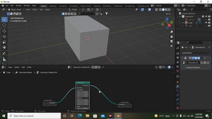The height and width of the screenshot is (119, 212).
Task: Open the Object properties tab
Action: 178,82
